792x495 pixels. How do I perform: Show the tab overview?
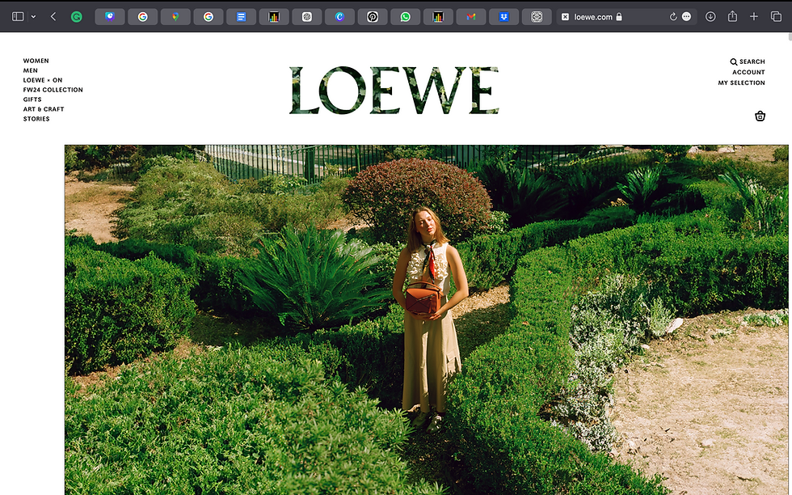(776, 17)
